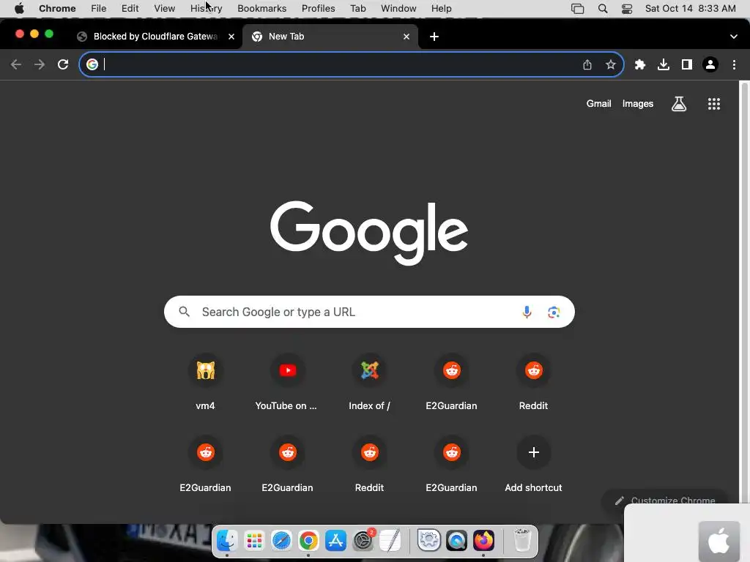The width and height of the screenshot is (750, 562).
Task: Open TextEdit from the Dock
Action: click(390, 541)
